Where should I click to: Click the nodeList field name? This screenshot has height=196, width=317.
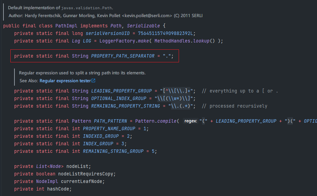pos(77,167)
